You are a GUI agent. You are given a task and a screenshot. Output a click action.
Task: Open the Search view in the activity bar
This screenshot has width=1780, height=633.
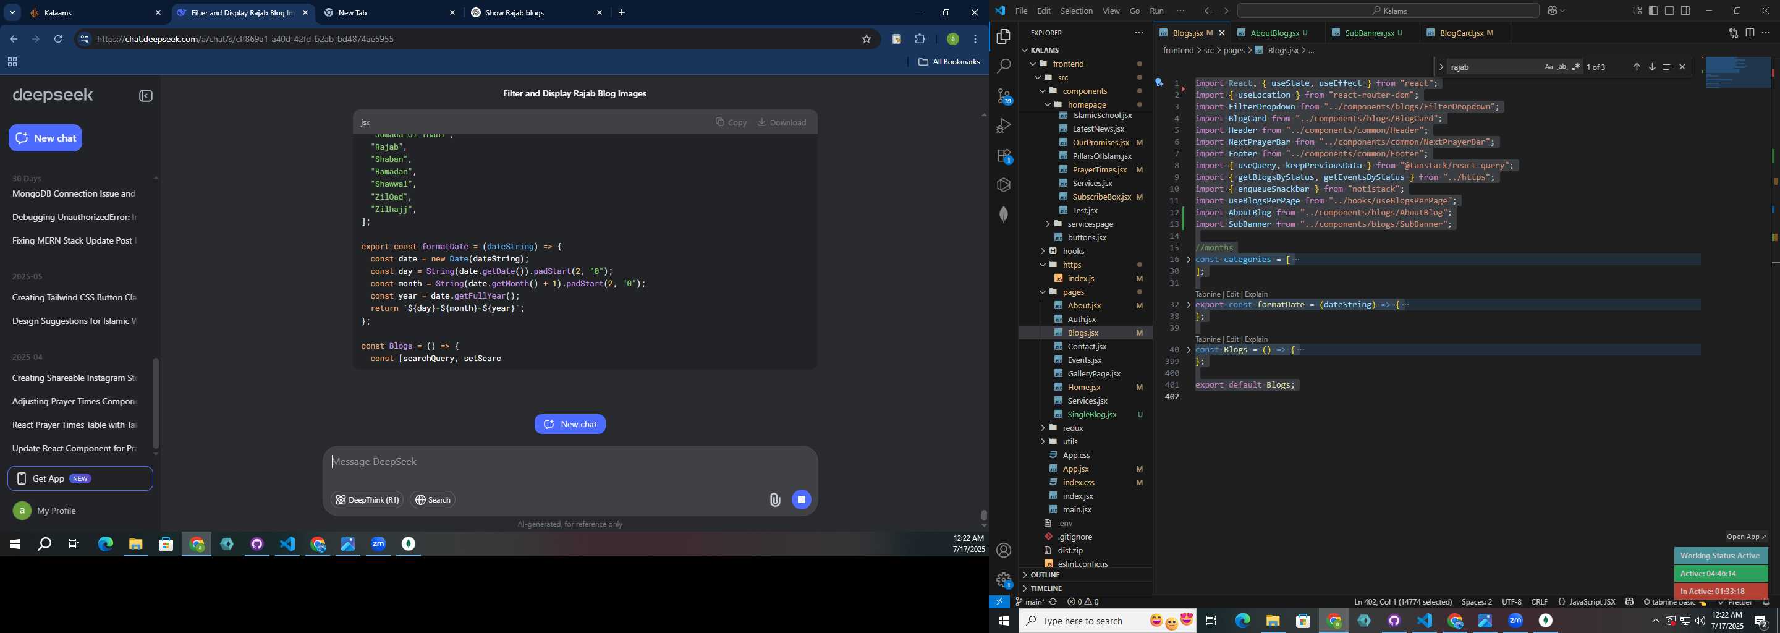pyautogui.click(x=1003, y=66)
